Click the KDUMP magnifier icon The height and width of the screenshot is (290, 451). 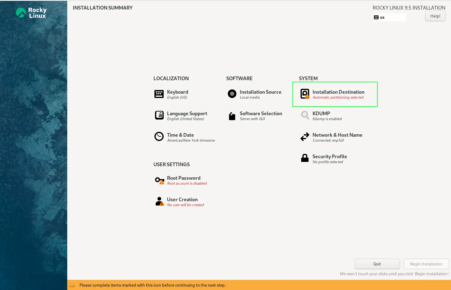(305, 115)
